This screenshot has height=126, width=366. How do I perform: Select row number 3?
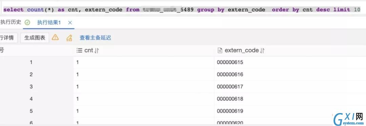click(31, 87)
